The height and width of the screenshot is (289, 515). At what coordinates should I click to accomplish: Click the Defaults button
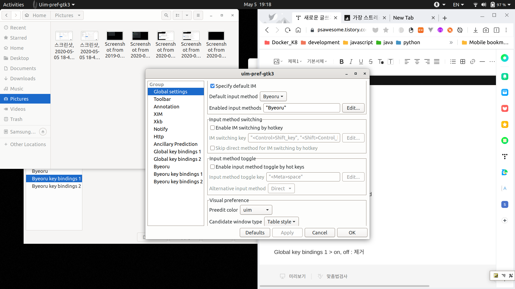255,233
